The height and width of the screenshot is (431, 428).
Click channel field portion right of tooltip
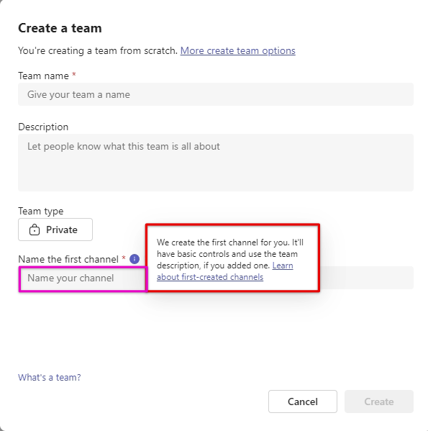pos(367,278)
